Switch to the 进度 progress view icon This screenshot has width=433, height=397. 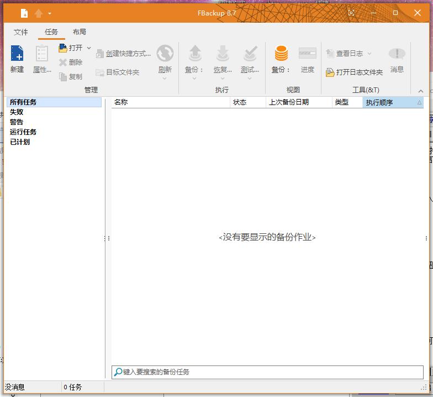click(307, 53)
